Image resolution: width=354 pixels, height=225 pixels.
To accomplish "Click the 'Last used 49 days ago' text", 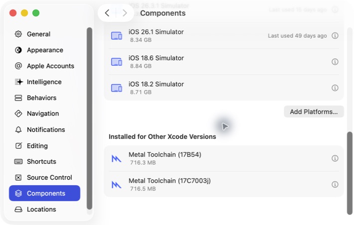I will tap(297, 36).
